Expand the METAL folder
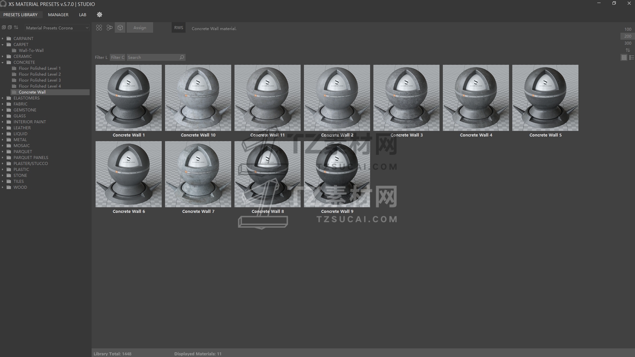This screenshot has height=357, width=635. click(3, 140)
